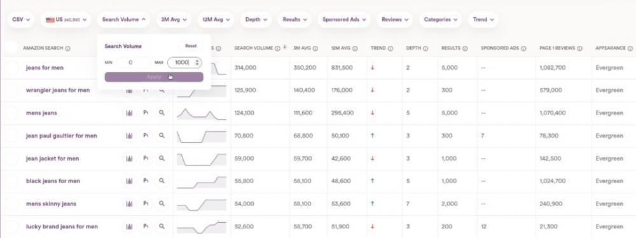Expand the Sponsored Ads filter dropdown
The height and width of the screenshot is (238, 636).
(x=344, y=20)
